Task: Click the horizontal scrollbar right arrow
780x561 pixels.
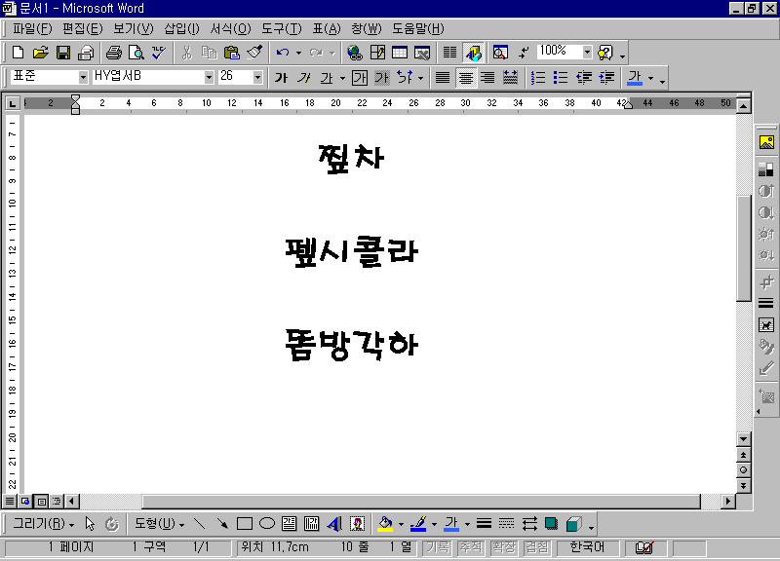Action: (728, 502)
